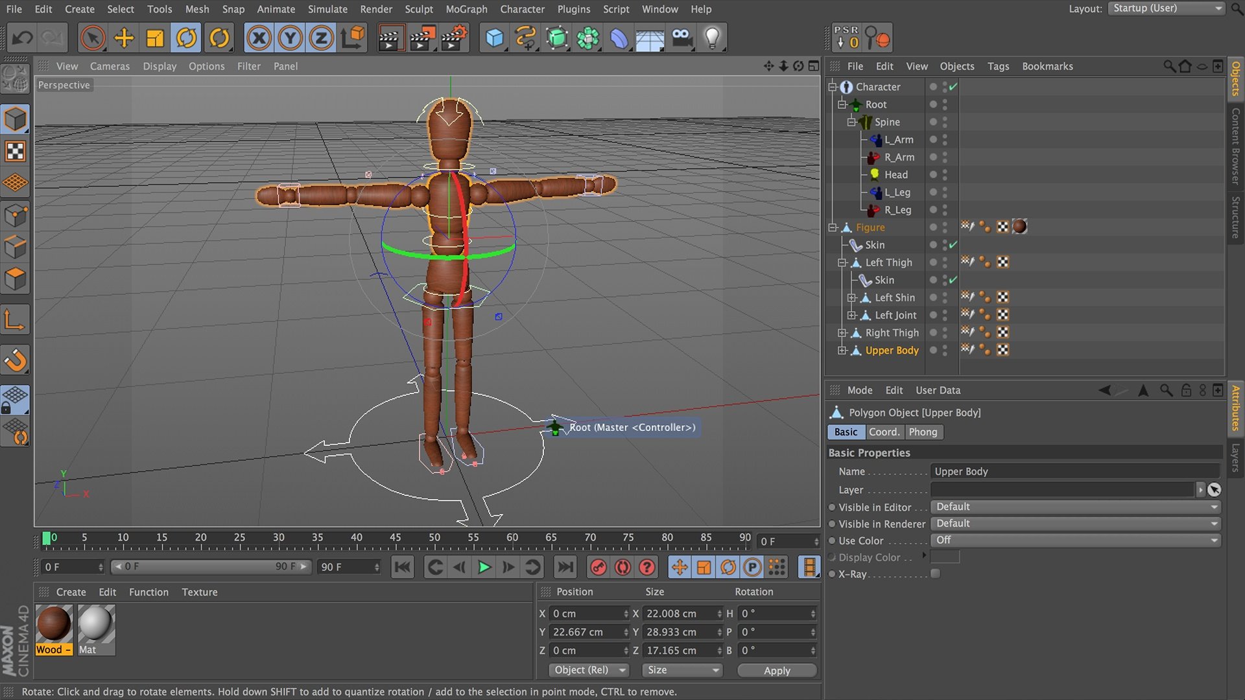Enable the Axis mode icon
Viewport: 1245px width, 700px height.
(16, 320)
